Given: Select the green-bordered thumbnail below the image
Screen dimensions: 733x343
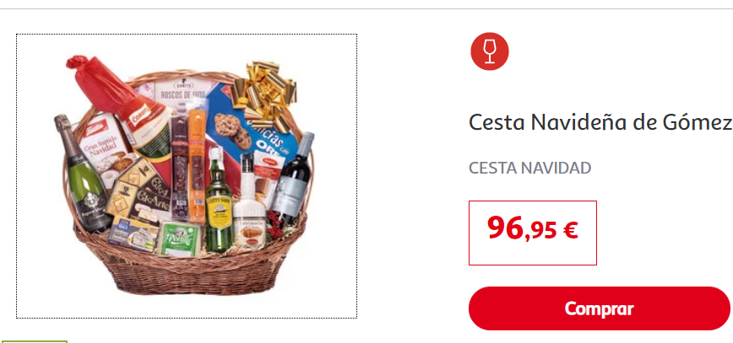Looking at the screenshot, I should tap(34, 341).
